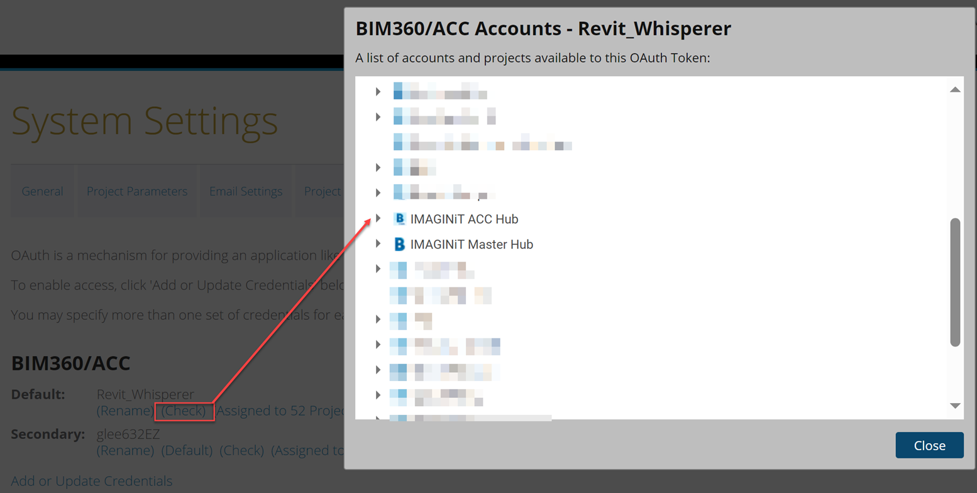This screenshot has height=493, width=977.
Task: Rename the glee632EZ secondary credential
Action: 125,450
